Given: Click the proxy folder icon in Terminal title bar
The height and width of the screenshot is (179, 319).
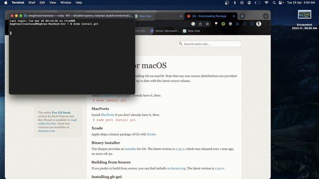Looking at the screenshot, I should (x=25, y=15).
